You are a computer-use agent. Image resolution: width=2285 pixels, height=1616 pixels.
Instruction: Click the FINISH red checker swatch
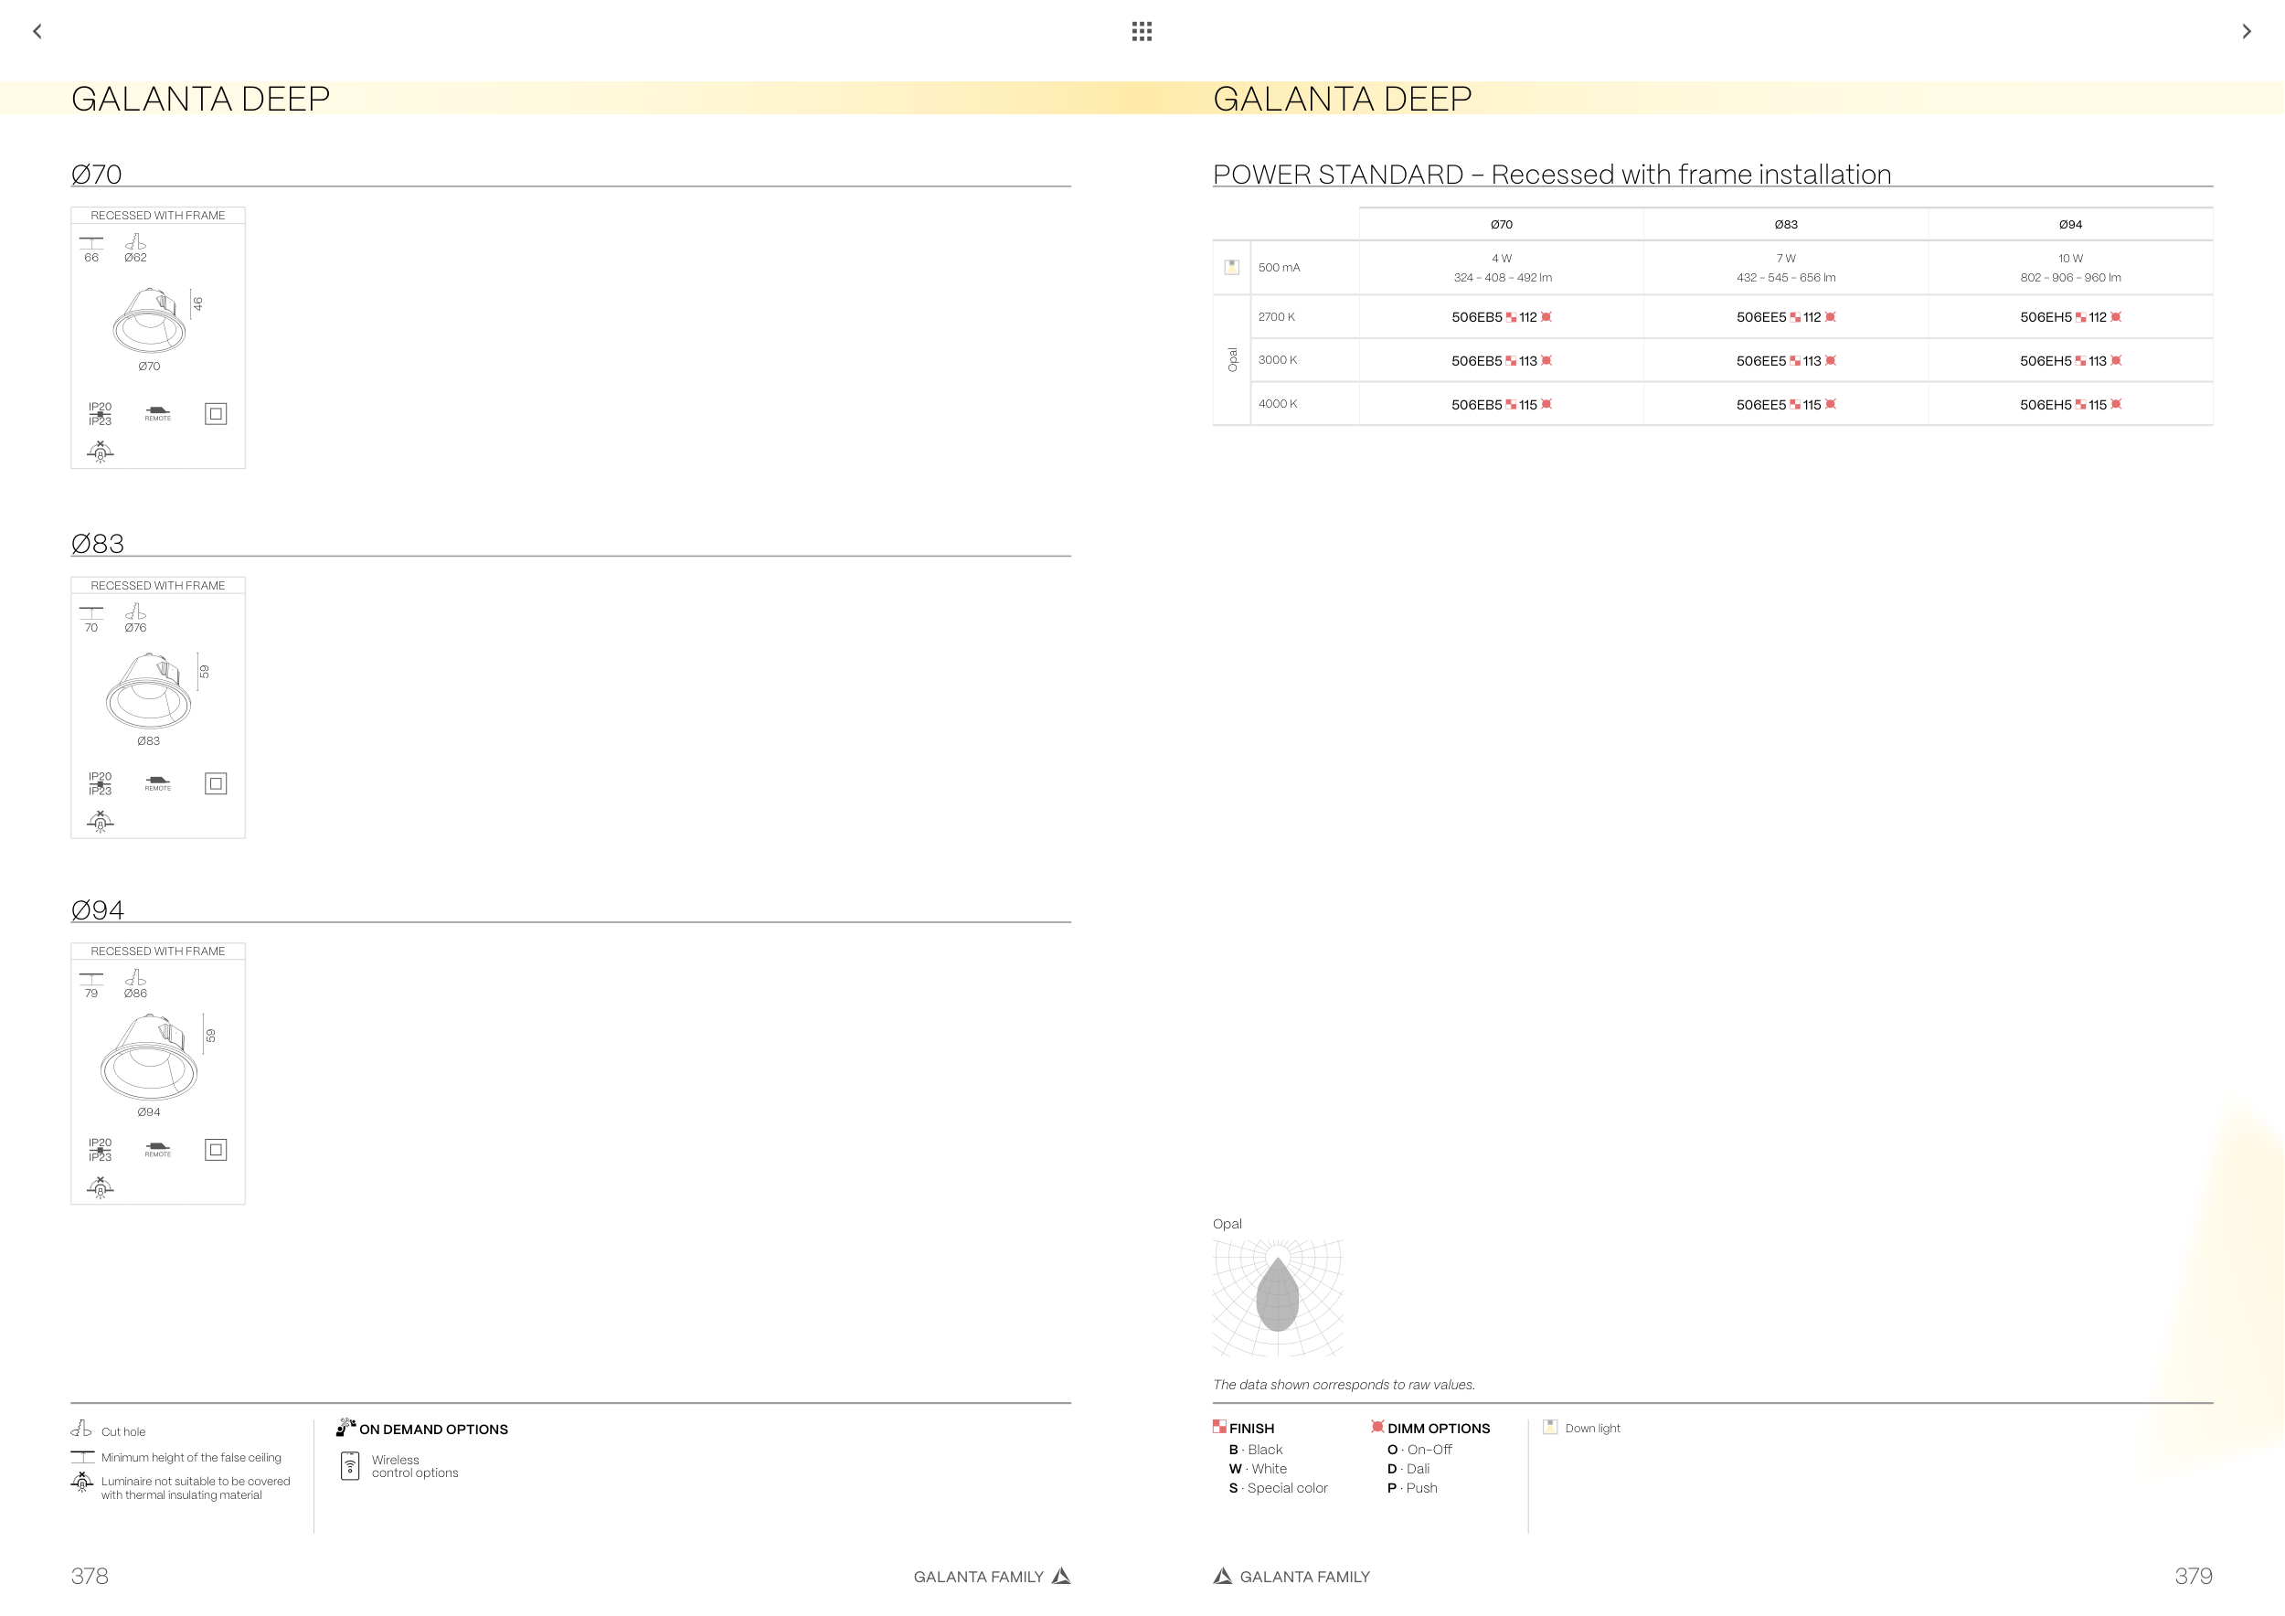pyautogui.click(x=1219, y=1427)
